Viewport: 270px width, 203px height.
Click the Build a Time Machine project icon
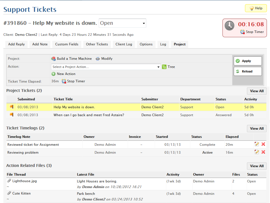pos(53,59)
